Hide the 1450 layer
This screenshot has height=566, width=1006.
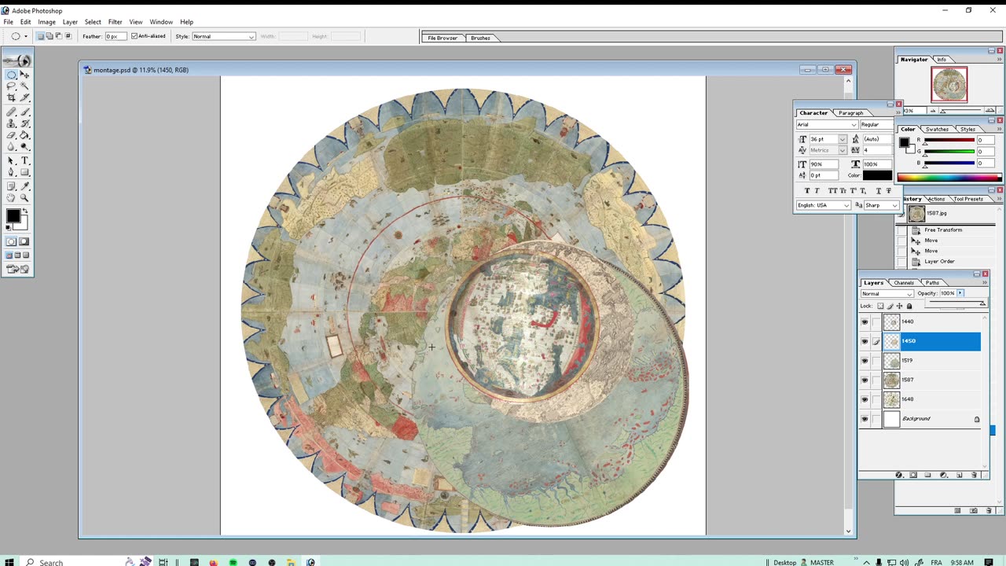865,341
